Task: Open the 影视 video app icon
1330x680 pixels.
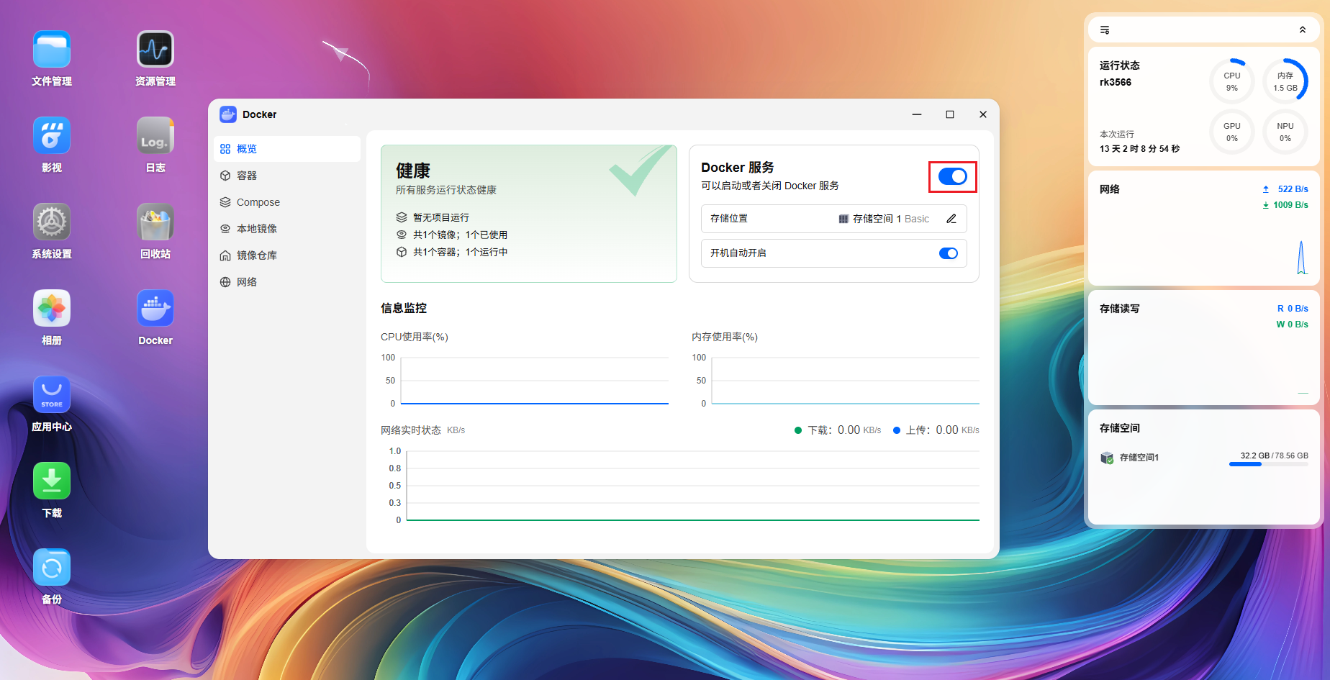Action: [x=52, y=136]
